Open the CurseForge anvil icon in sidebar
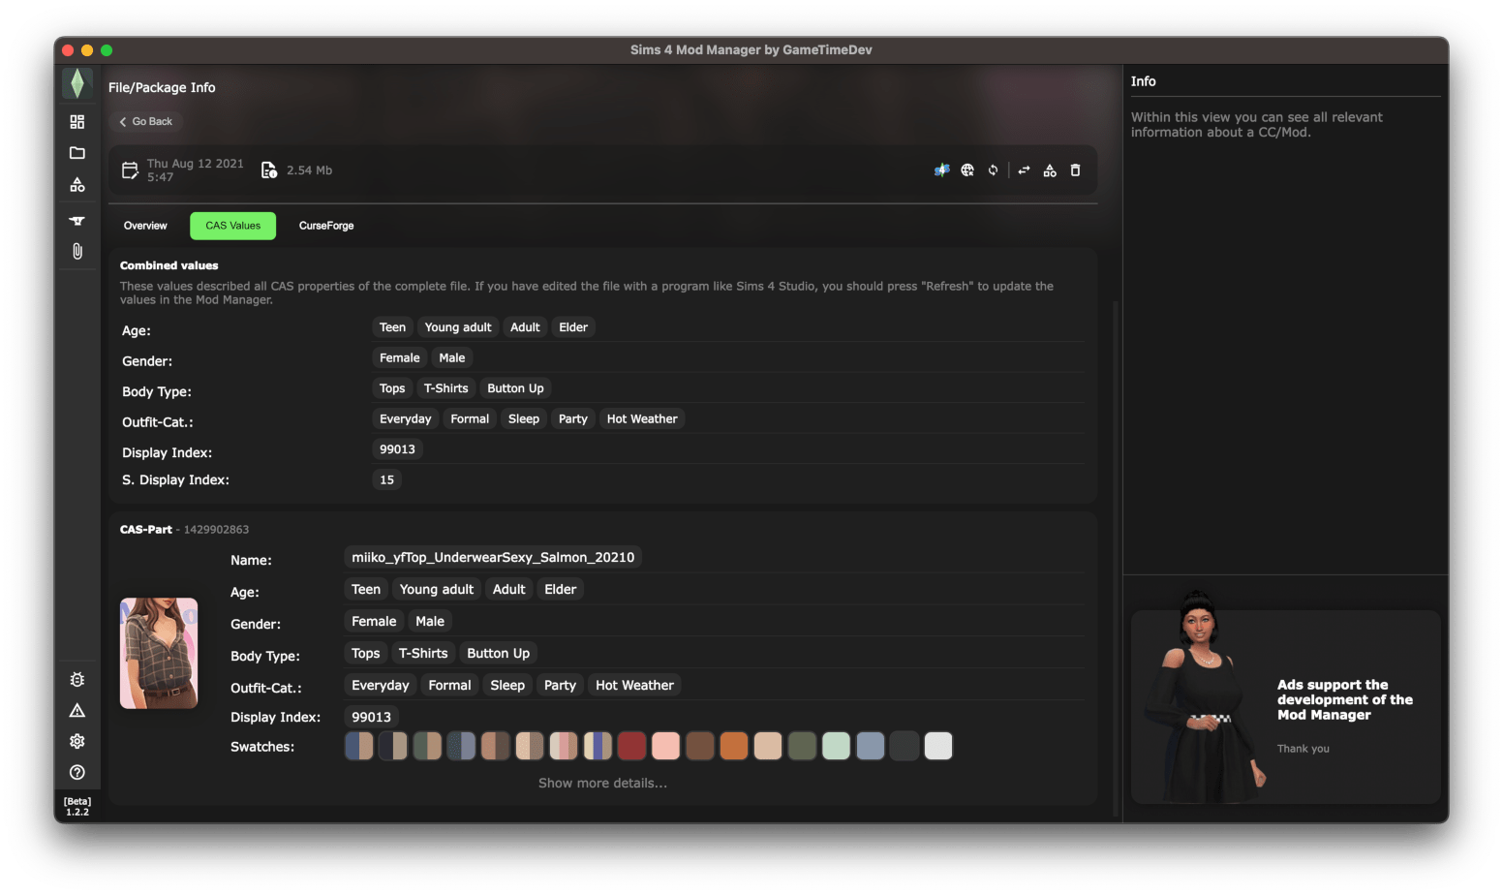1503x895 pixels. click(x=77, y=220)
